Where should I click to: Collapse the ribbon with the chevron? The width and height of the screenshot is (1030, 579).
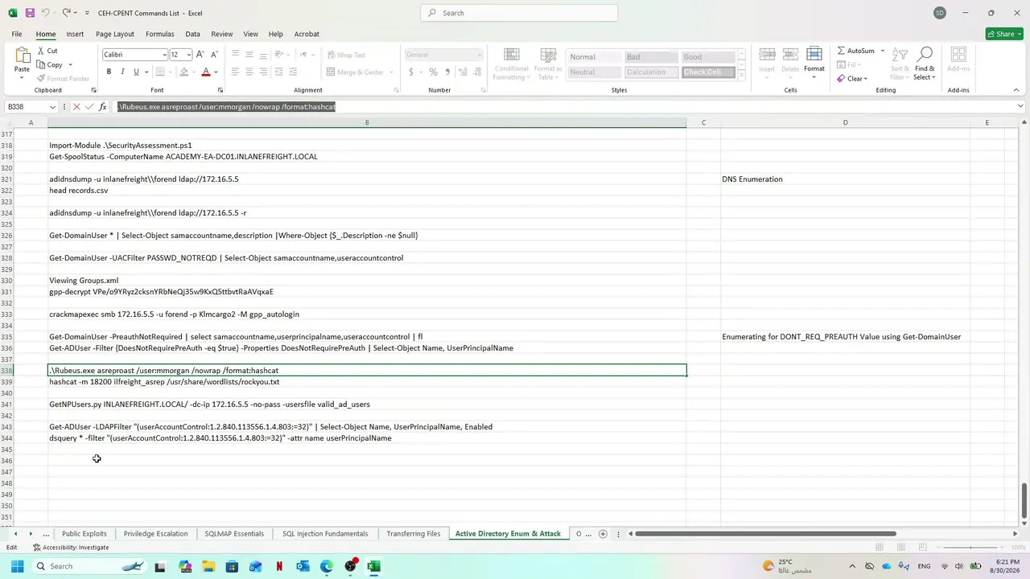coord(1016,90)
